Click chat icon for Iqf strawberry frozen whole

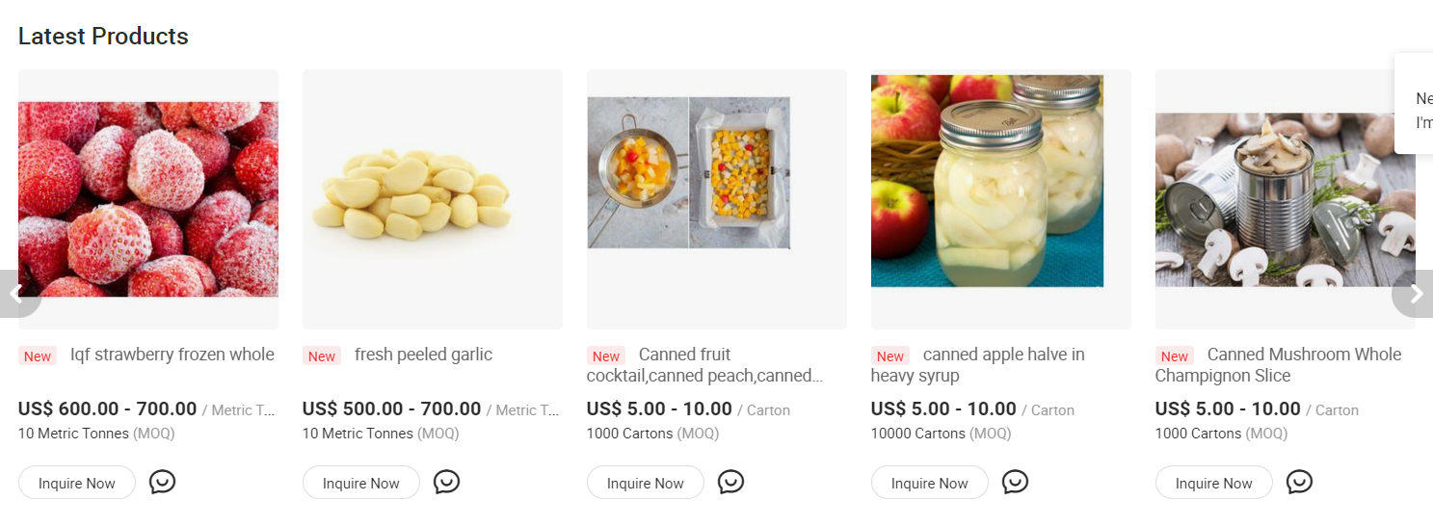[162, 482]
